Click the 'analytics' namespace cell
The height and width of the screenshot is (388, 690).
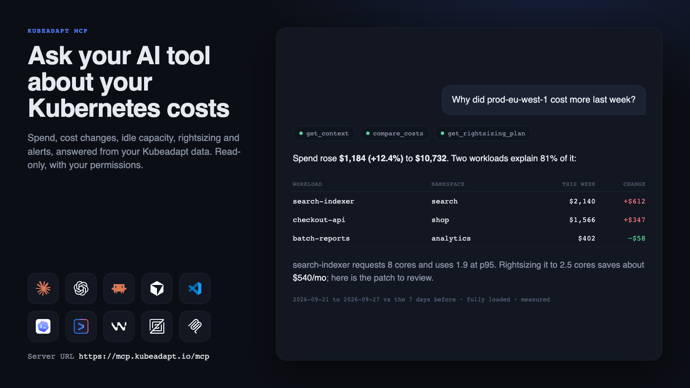click(x=451, y=238)
